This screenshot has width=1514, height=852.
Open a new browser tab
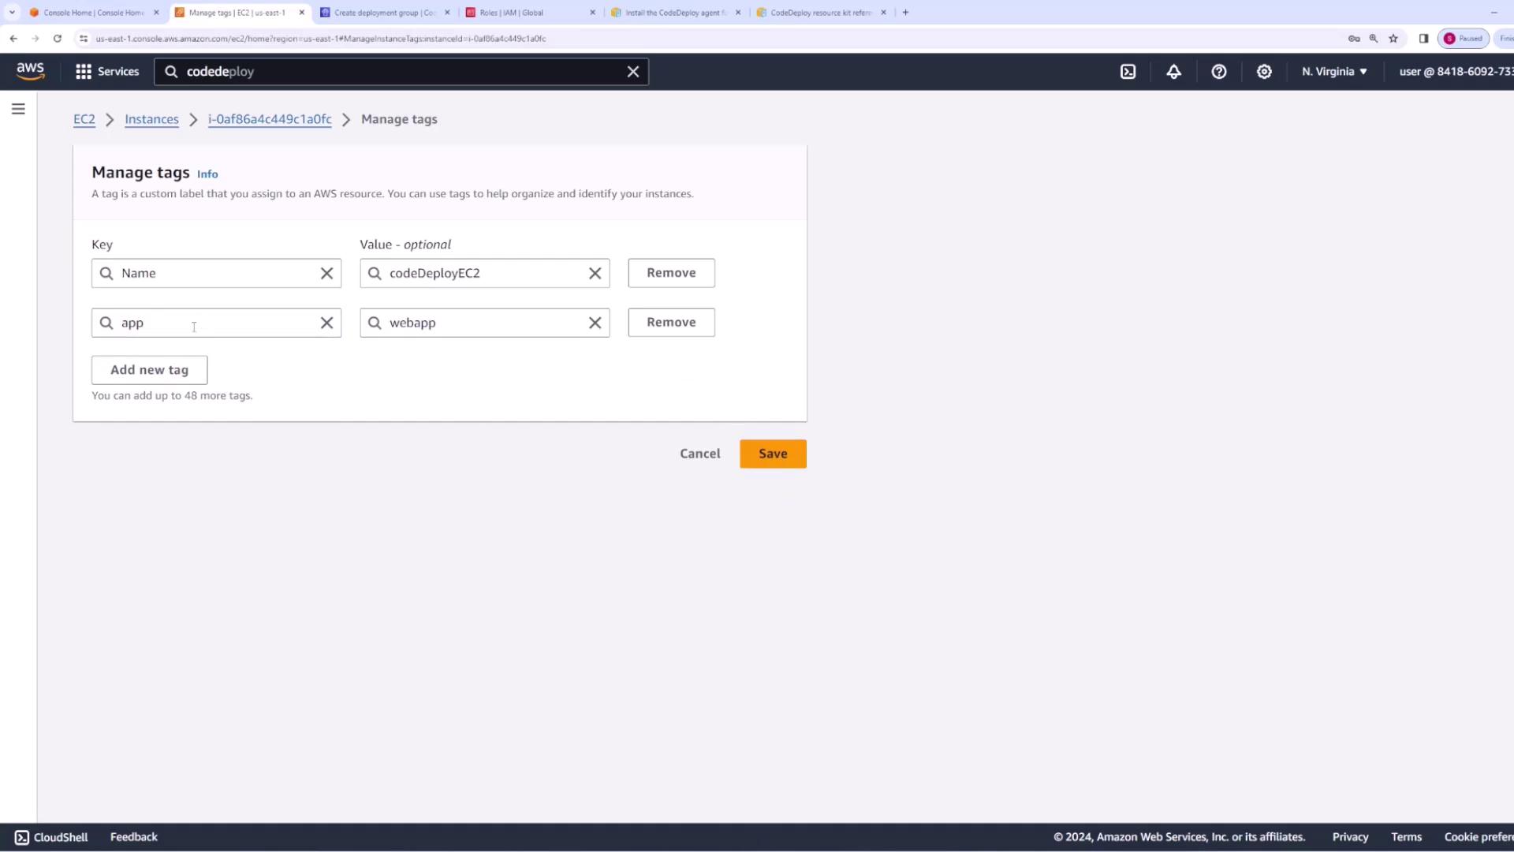pos(905,13)
